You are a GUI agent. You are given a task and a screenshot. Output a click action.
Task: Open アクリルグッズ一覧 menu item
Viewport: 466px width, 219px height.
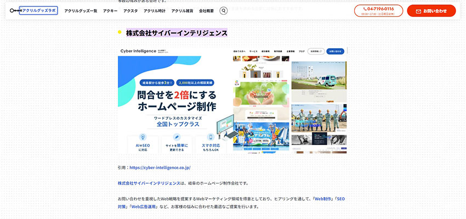click(x=81, y=11)
